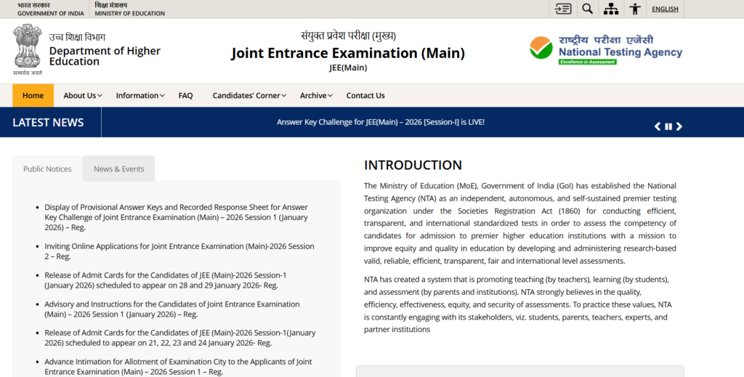Show next news item with right arrow
This screenshot has width=744, height=377.
[x=679, y=126]
